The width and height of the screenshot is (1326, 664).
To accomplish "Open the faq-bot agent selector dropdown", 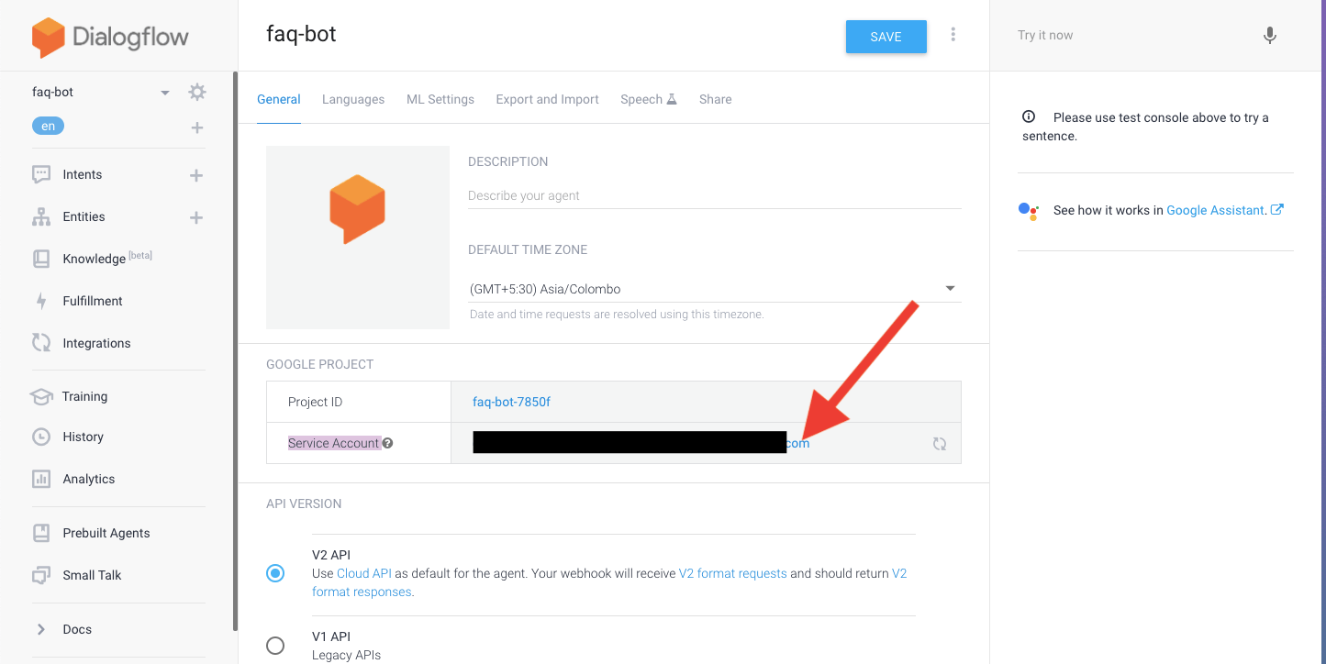I will pos(165,93).
